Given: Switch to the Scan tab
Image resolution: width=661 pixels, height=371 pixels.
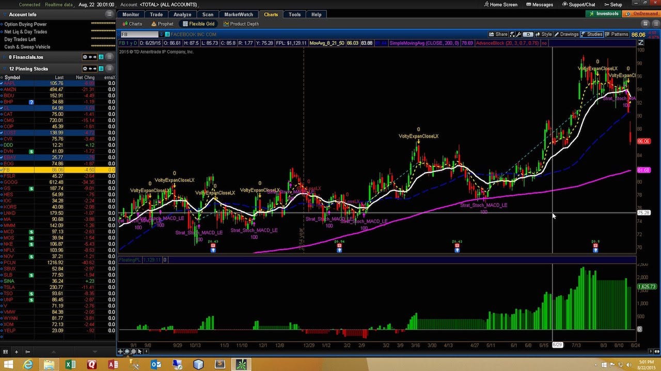Looking at the screenshot, I should (x=208, y=14).
